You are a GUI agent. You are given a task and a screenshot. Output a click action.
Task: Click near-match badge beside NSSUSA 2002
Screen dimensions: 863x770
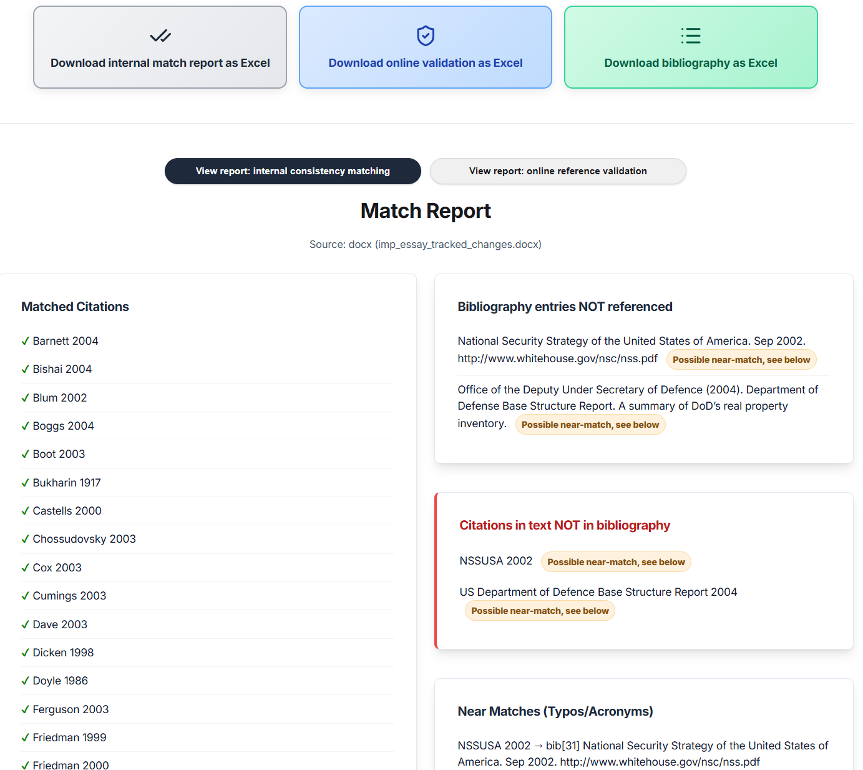click(x=615, y=561)
